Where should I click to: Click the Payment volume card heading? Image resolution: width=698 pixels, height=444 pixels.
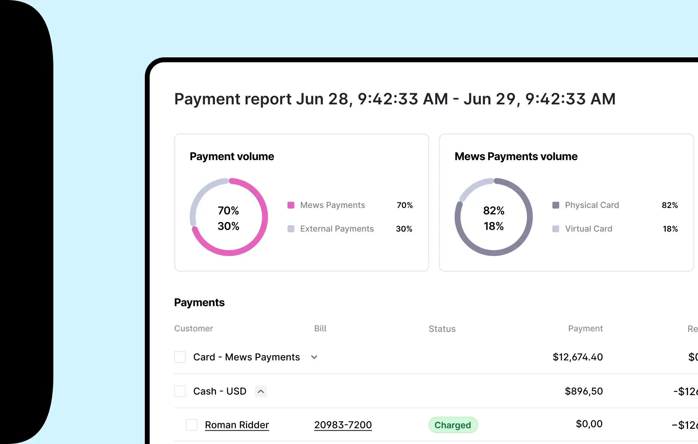[232, 157]
